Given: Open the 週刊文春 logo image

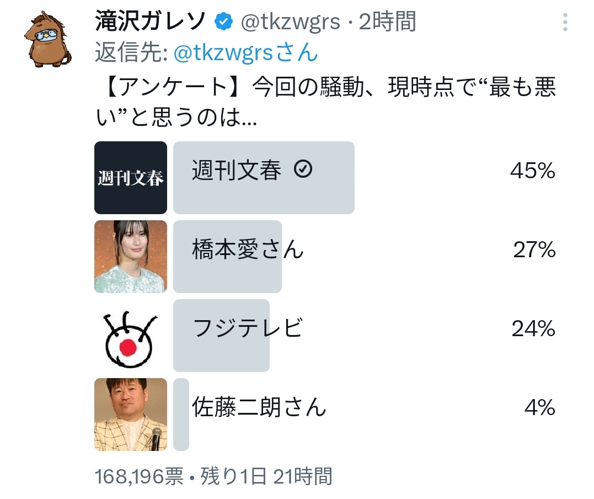Looking at the screenshot, I should 131,178.
